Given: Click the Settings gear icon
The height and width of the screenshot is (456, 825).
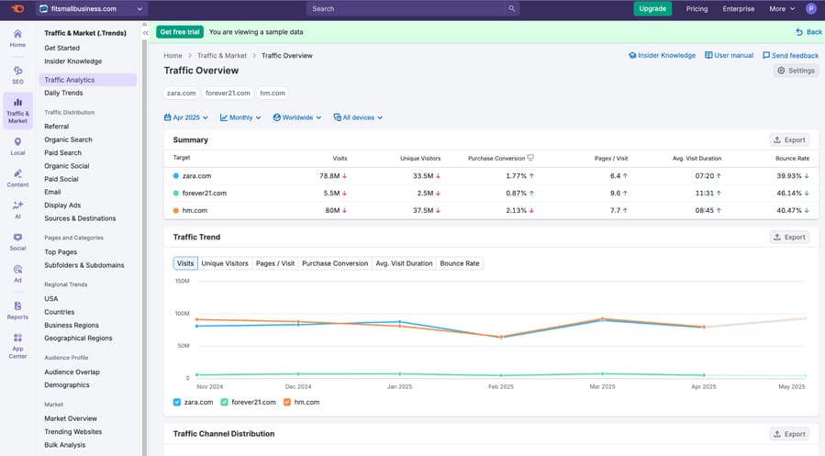Looking at the screenshot, I should click(x=781, y=71).
